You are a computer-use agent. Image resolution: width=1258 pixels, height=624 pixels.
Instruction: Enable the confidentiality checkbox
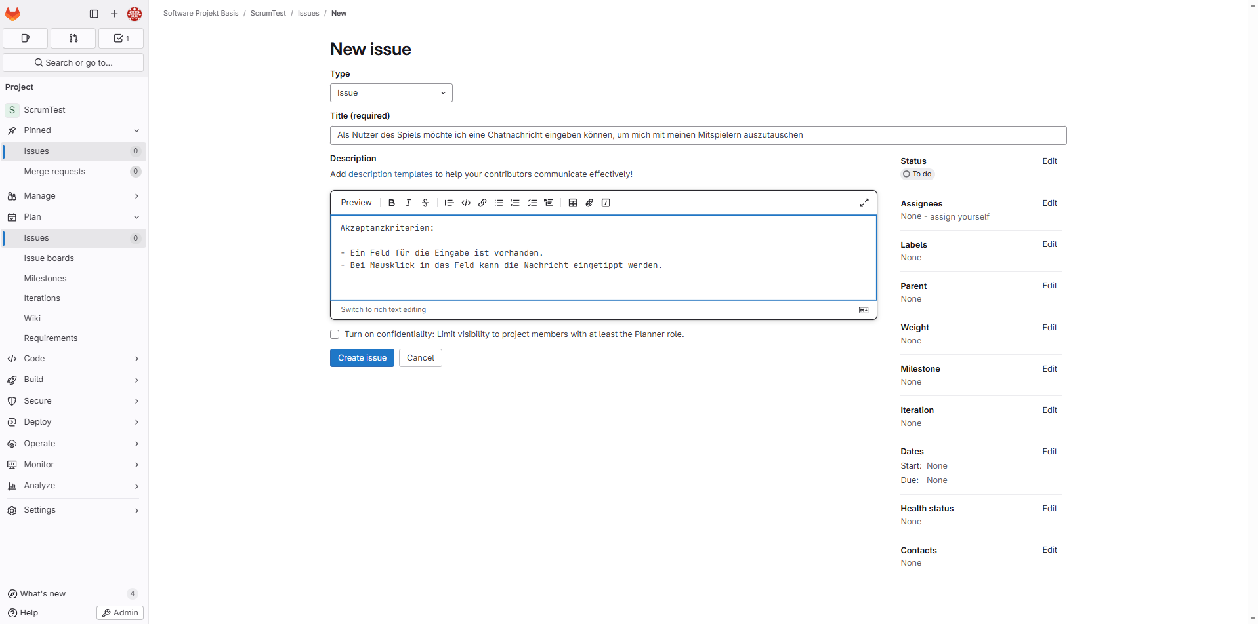335,334
